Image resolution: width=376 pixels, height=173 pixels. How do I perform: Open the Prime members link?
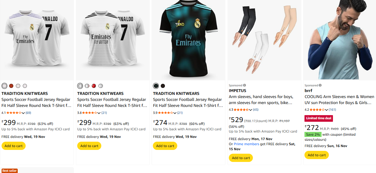pyautogui.click(x=246, y=144)
